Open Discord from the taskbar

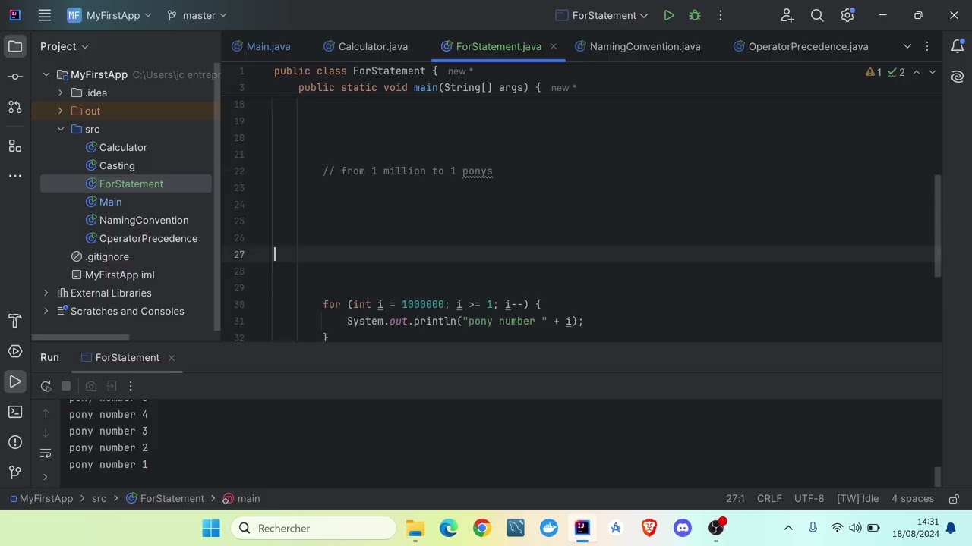point(682,529)
